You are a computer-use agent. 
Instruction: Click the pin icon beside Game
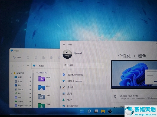pyautogui.click(x=30, y=102)
